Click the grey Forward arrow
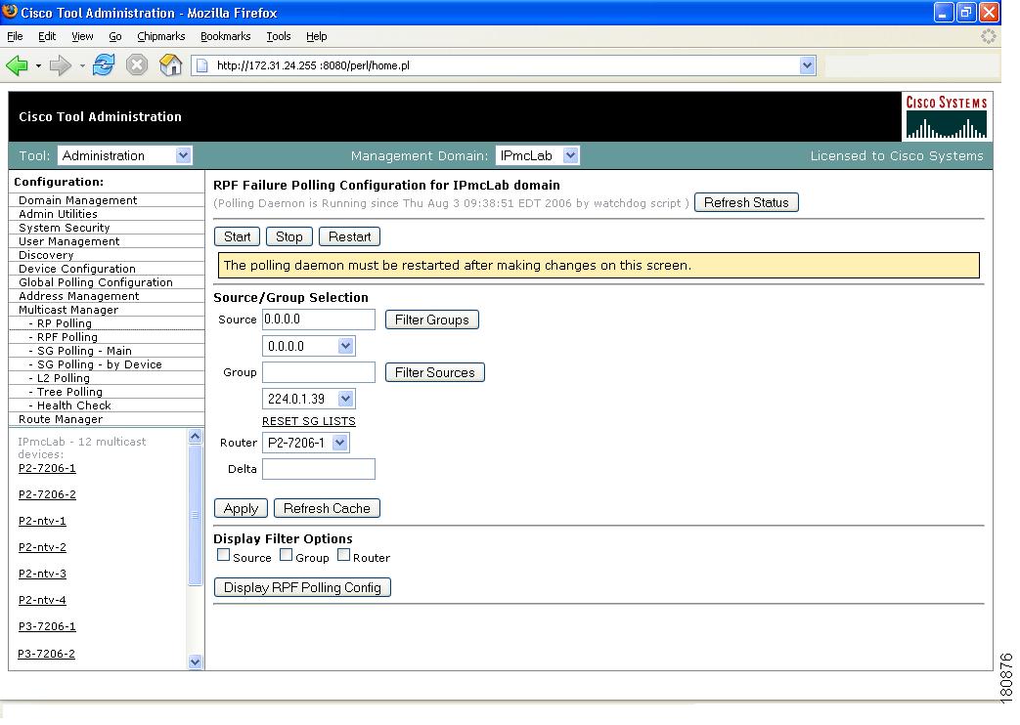The width and height of the screenshot is (1020, 725). coord(61,65)
